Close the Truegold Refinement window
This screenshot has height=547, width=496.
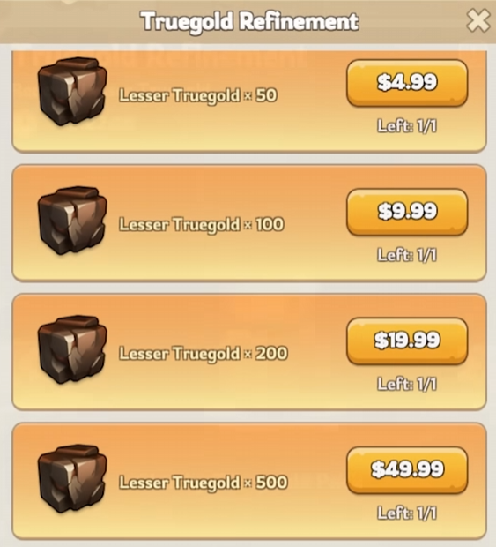(477, 21)
